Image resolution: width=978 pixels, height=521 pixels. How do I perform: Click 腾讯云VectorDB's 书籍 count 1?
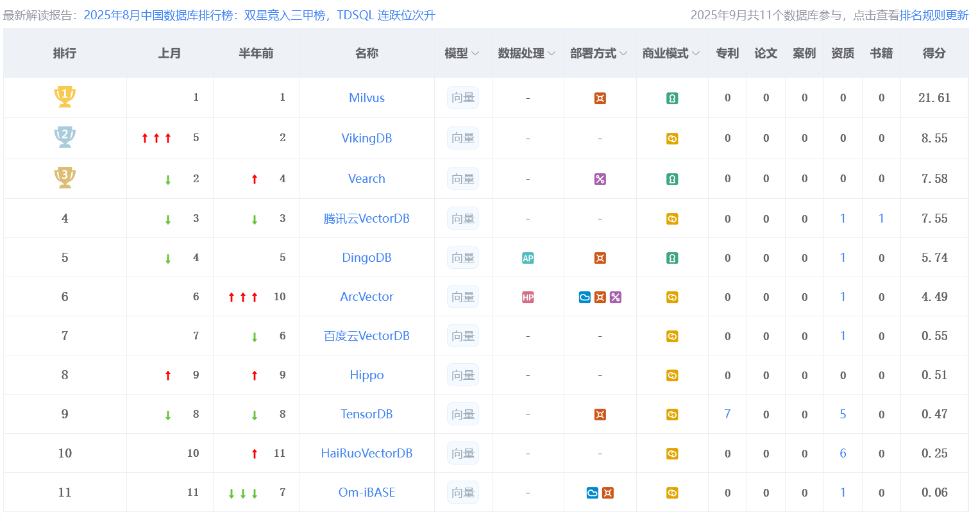tap(881, 218)
